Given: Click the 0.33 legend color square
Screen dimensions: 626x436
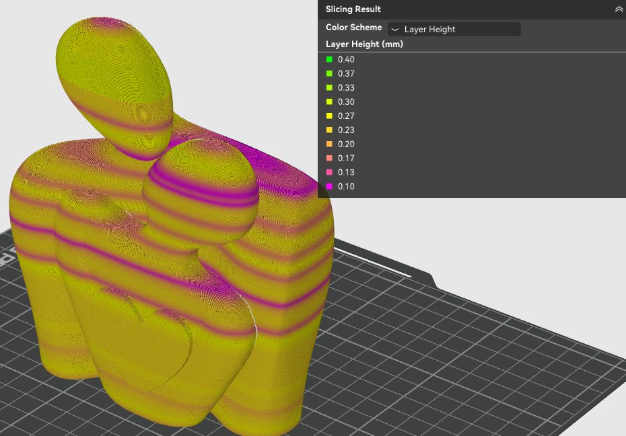Looking at the screenshot, I should click(329, 88).
